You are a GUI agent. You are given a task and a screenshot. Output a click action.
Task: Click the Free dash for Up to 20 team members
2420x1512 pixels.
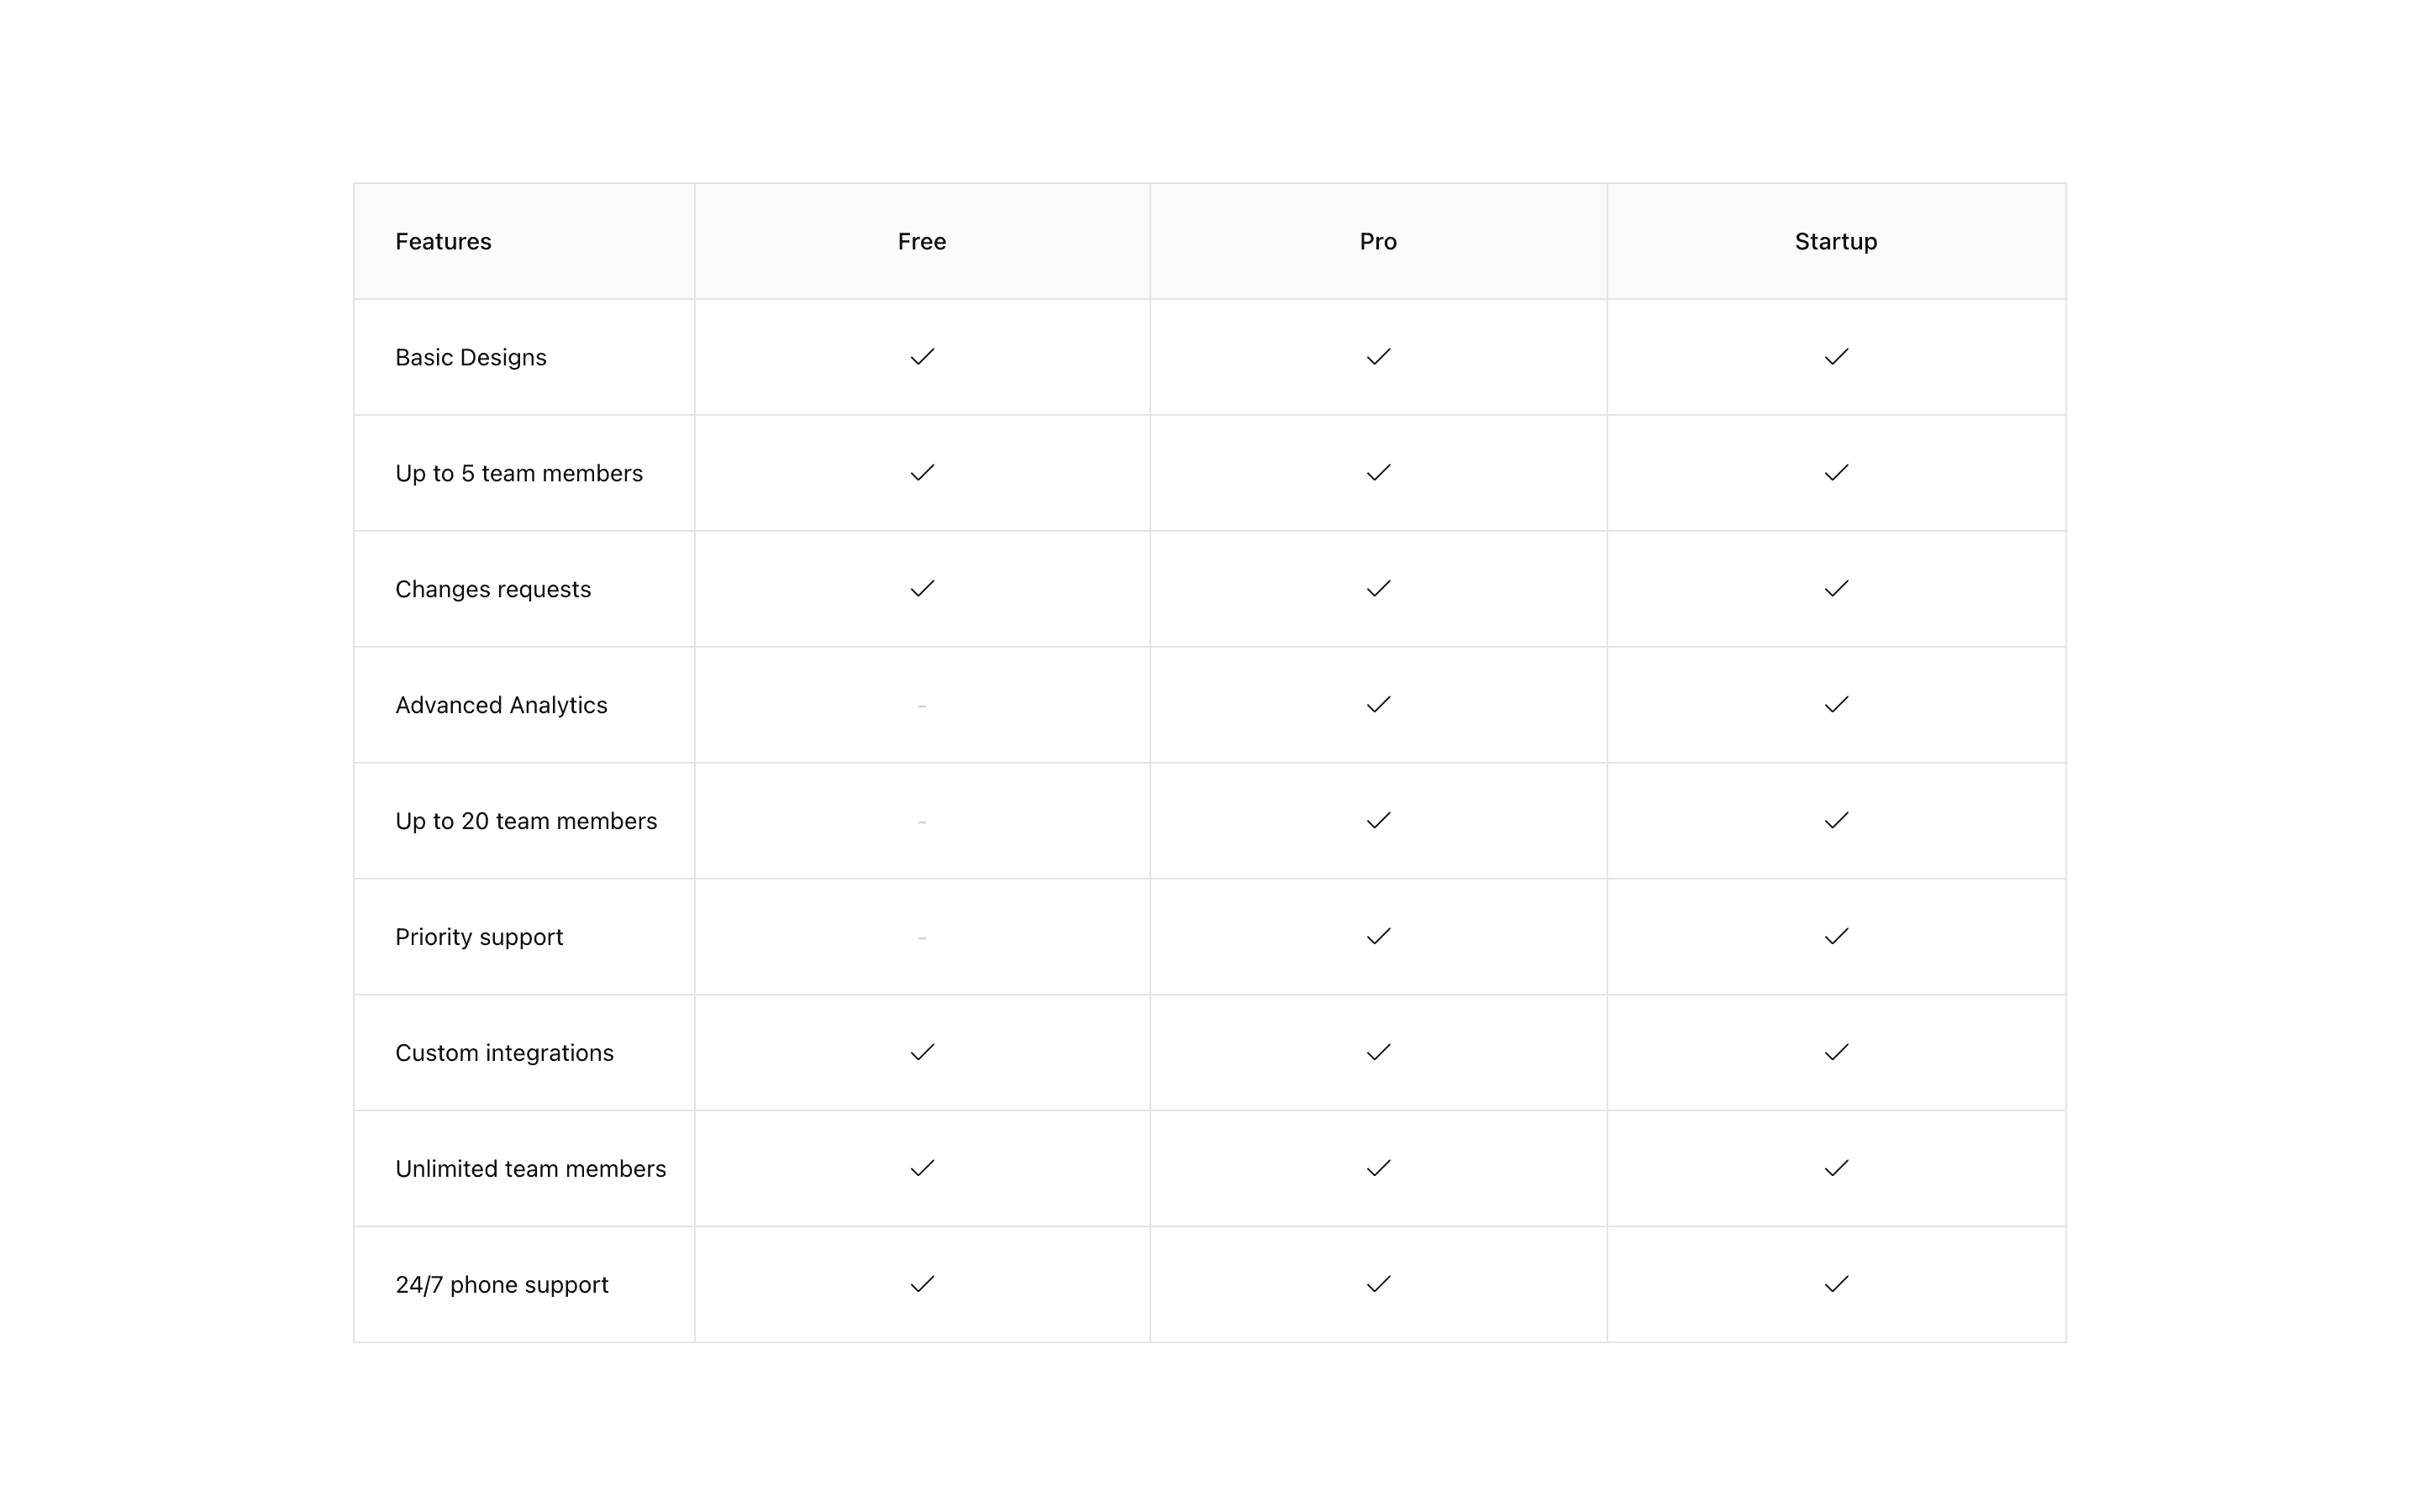[x=922, y=822]
